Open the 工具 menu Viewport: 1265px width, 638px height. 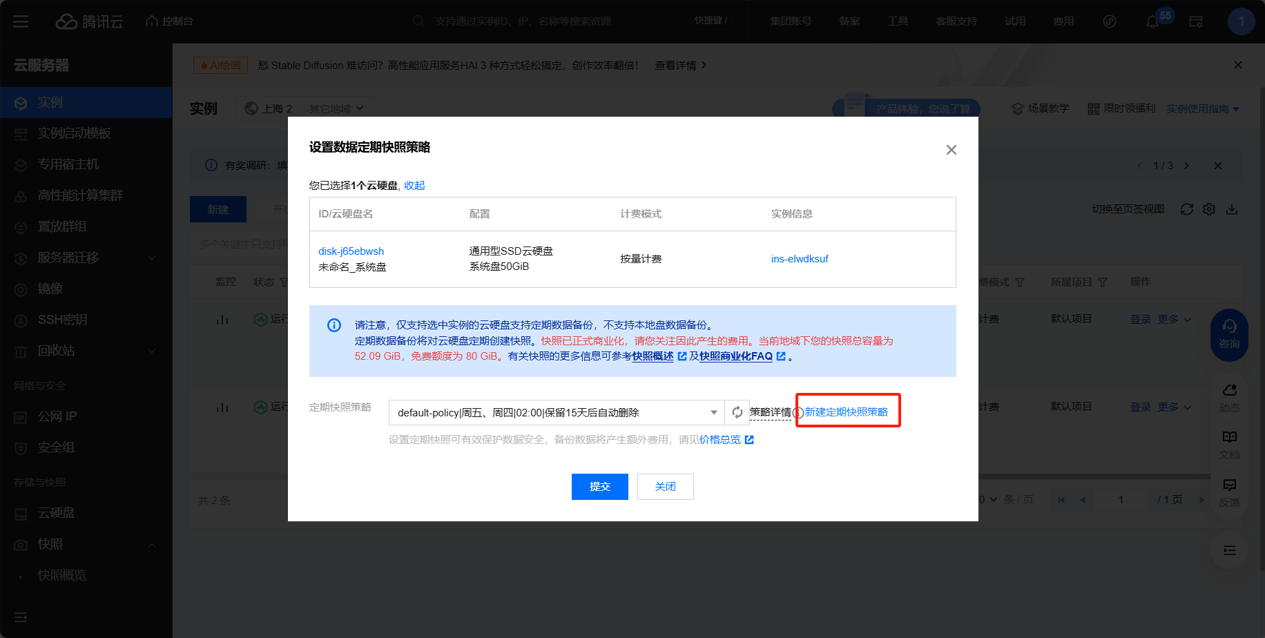click(898, 21)
